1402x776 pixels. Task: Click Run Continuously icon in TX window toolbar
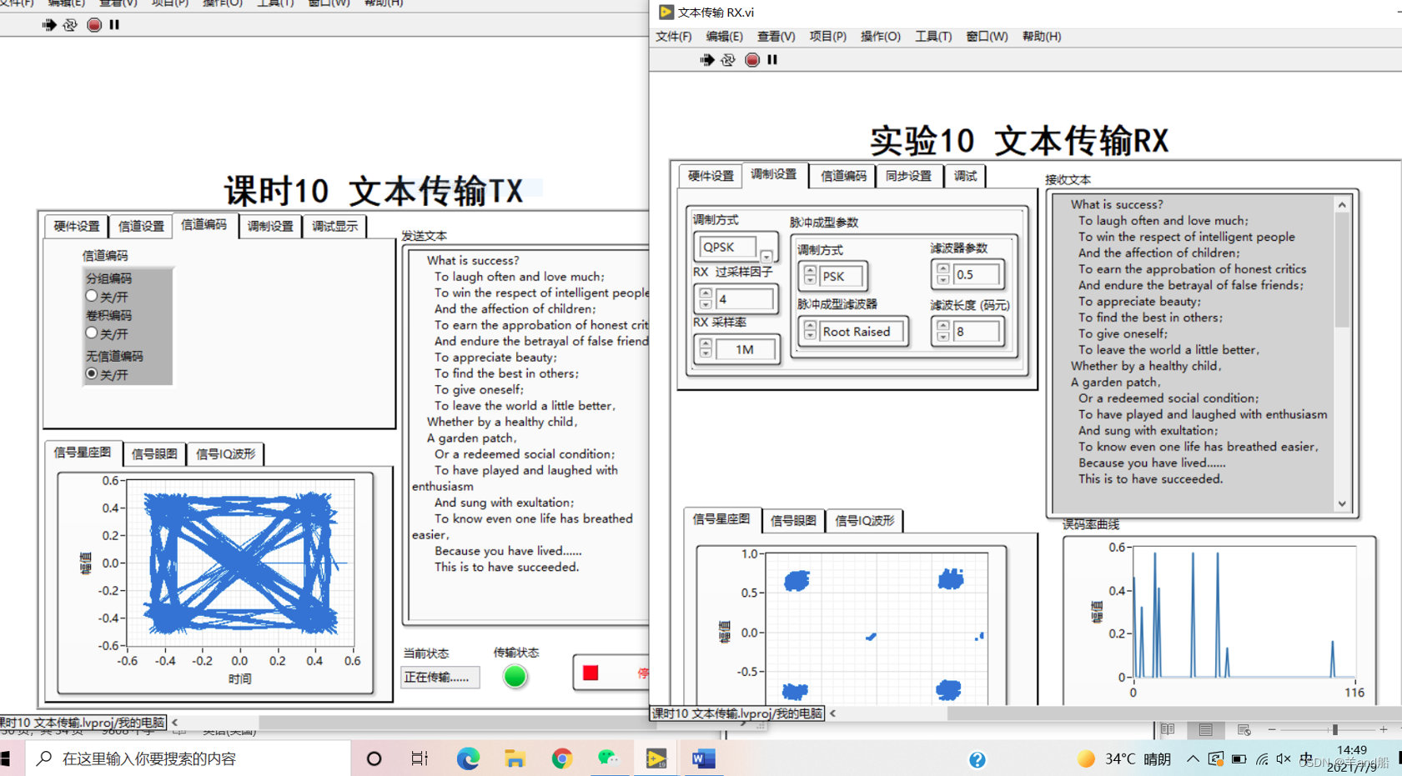tap(70, 25)
